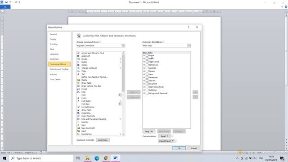The height and width of the screenshot is (162, 288).
Task: Select the Draw Table command icon
Action: 78,83
